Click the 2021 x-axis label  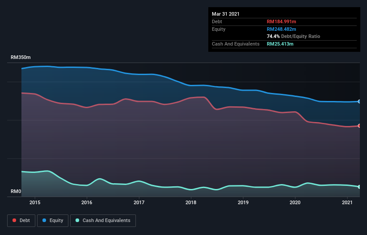[347, 202]
